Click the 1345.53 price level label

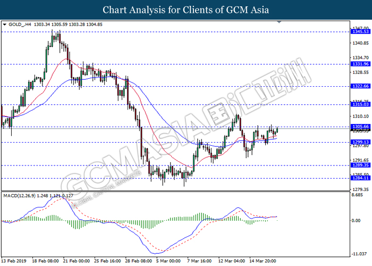tap(360, 31)
